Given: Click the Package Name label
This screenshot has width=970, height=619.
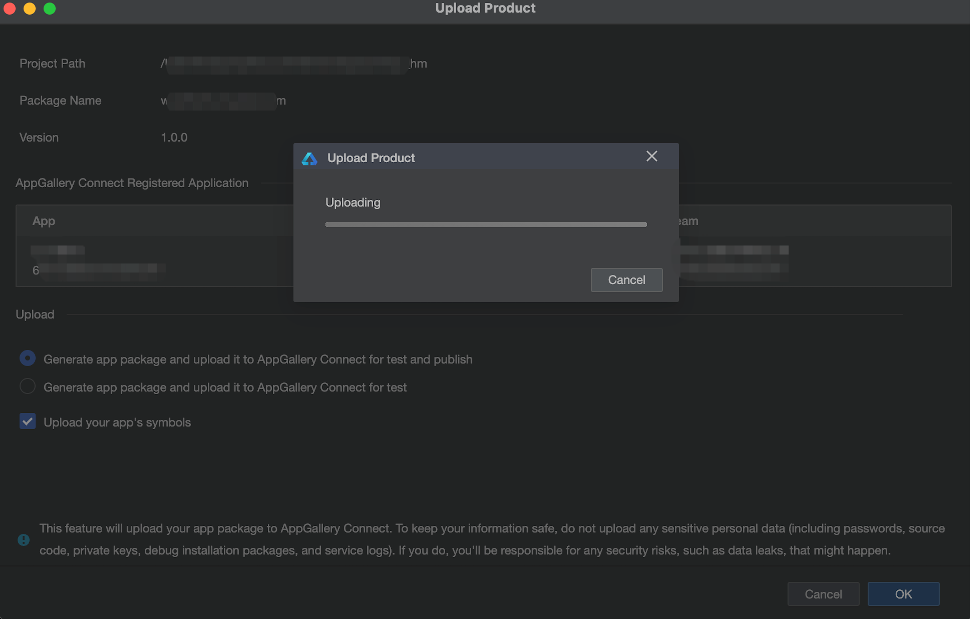Looking at the screenshot, I should [x=60, y=100].
